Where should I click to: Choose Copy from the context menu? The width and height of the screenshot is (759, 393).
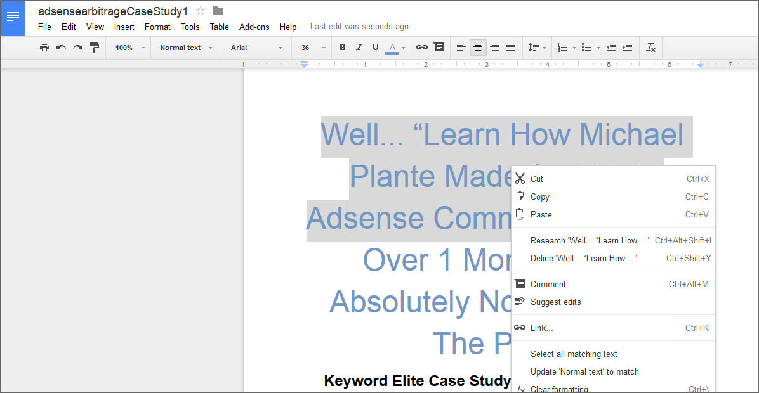[613, 196]
